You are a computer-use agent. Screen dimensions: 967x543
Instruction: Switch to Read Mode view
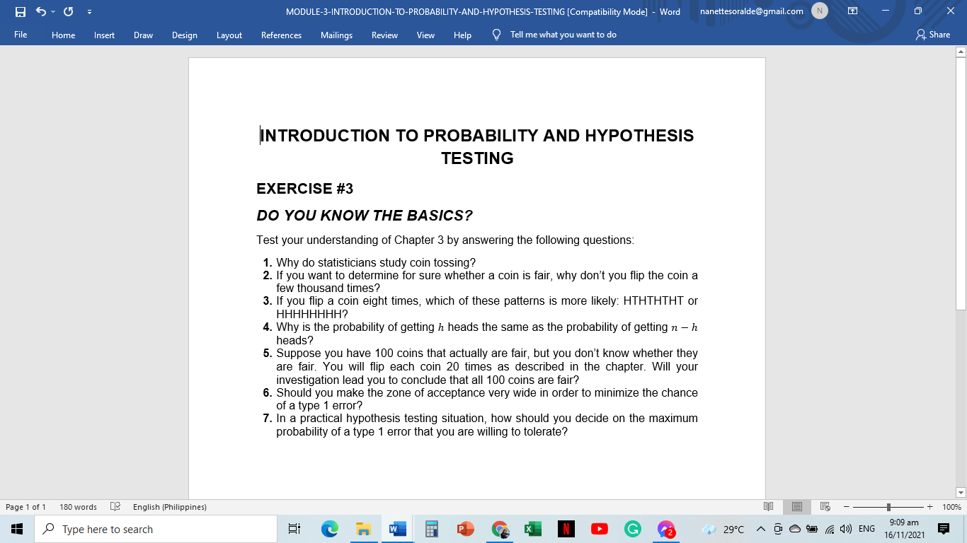pos(769,506)
